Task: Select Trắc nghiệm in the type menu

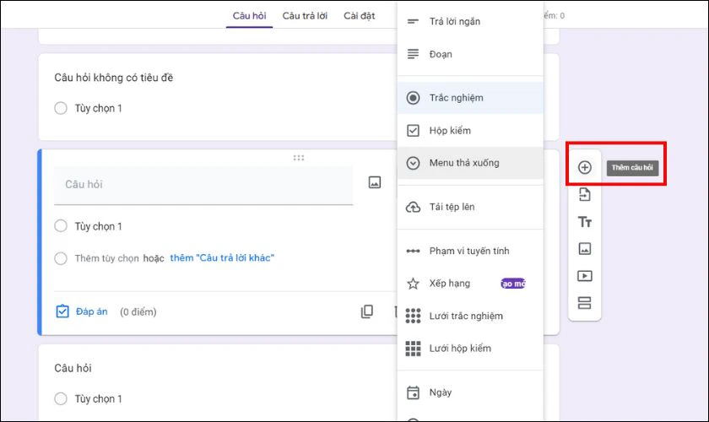Action: 470,98
